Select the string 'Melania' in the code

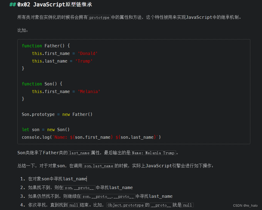[89, 91]
